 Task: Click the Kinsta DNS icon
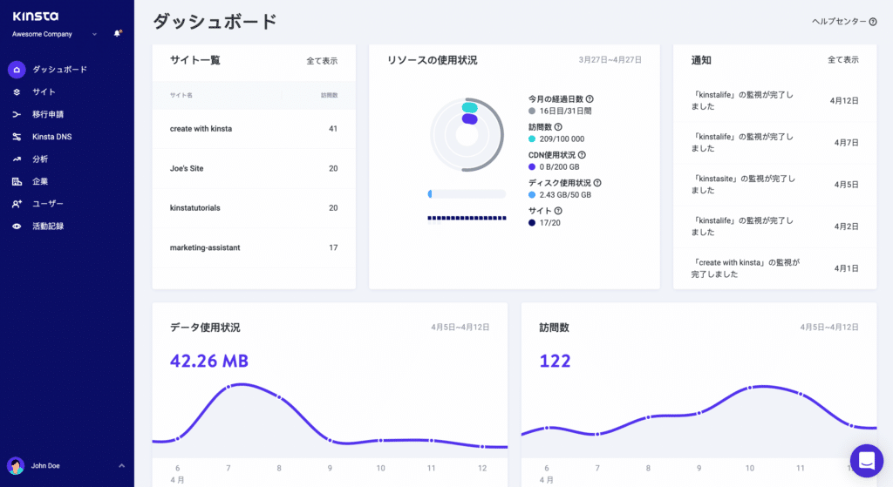17,137
